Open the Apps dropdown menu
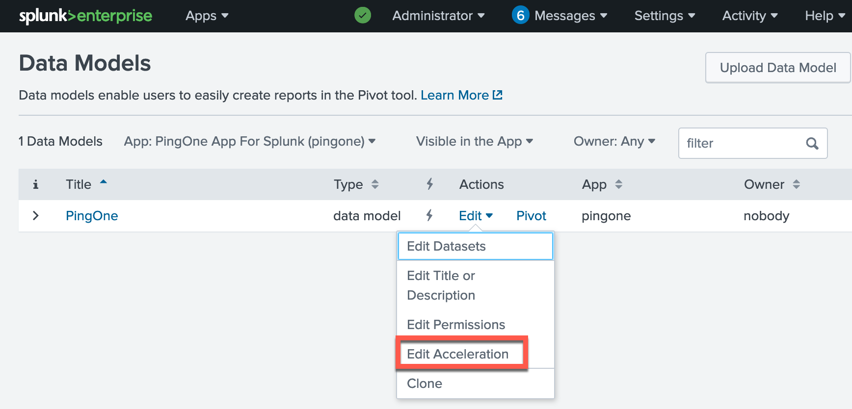Viewport: 852px width, 409px height. pyautogui.click(x=207, y=16)
